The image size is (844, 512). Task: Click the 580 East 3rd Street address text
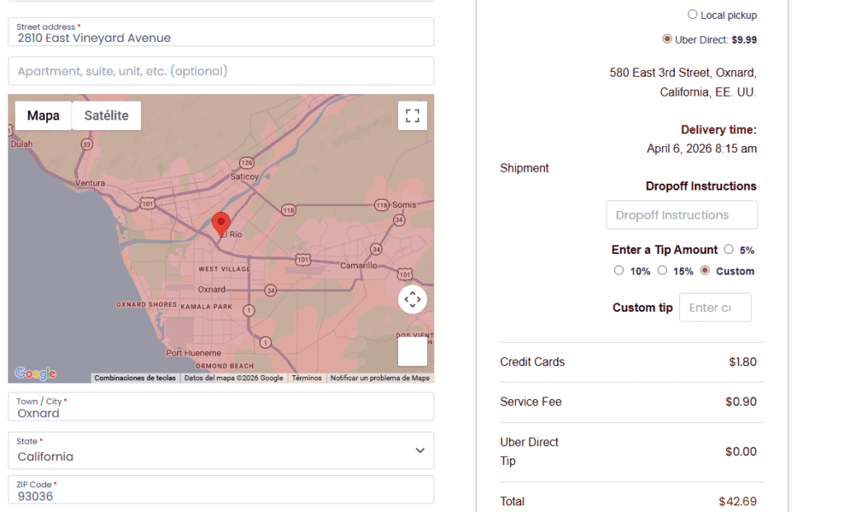683,82
